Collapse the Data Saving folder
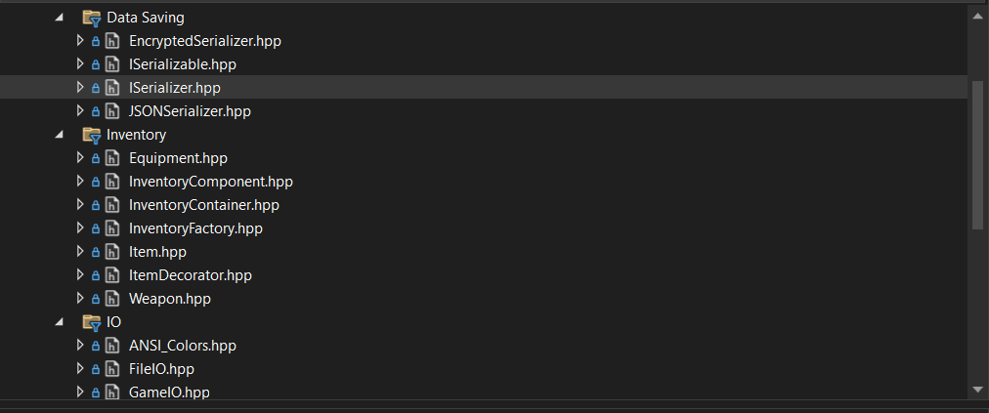 tap(61, 18)
